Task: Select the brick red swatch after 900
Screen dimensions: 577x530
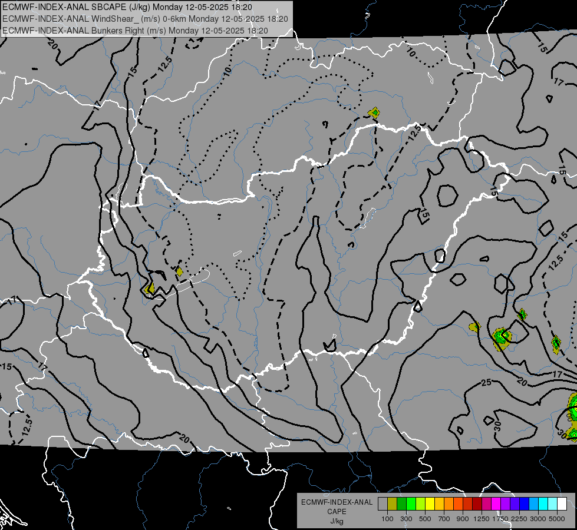Action: tap(468, 504)
